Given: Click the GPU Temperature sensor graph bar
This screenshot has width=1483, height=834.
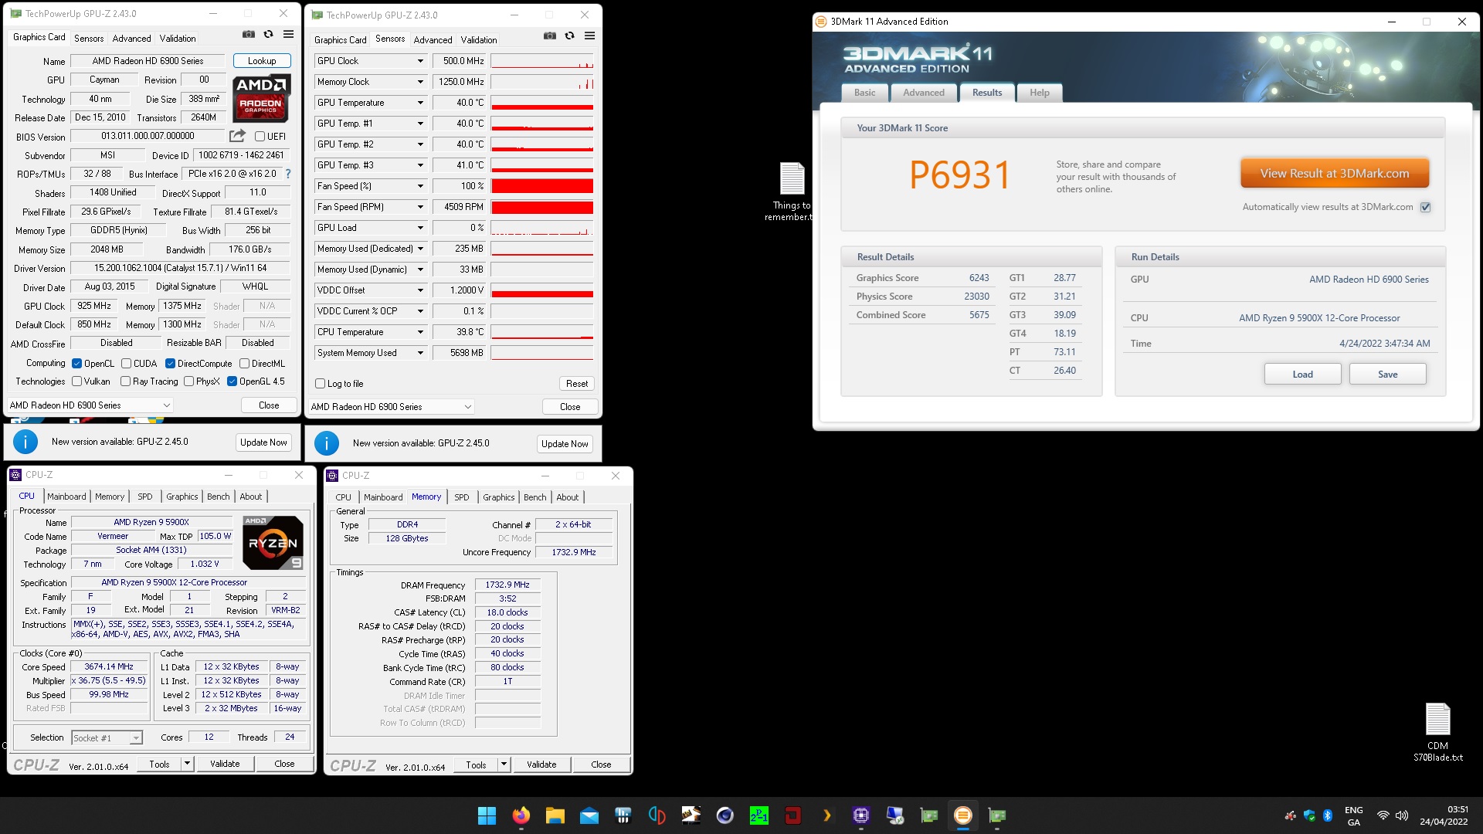Looking at the screenshot, I should coord(542,103).
